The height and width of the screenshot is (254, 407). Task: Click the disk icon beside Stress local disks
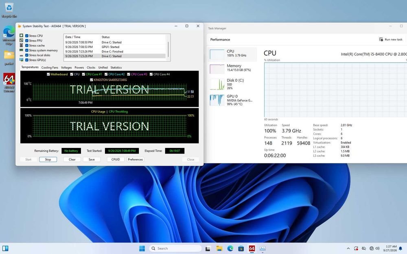pyautogui.click(x=21, y=55)
